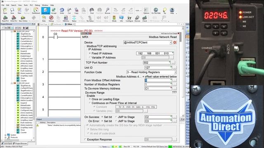Screen dimensions: 264x148
Task: Switch to the Dashboard document tab
Action: (57, 24)
